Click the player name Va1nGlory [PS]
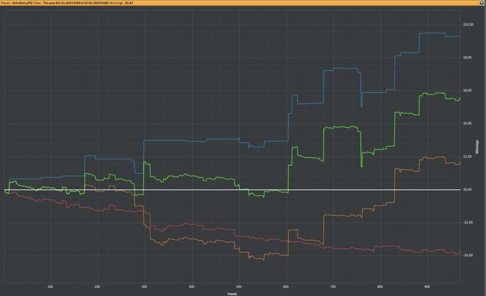The height and width of the screenshot is (296, 486). click(22, 3)
